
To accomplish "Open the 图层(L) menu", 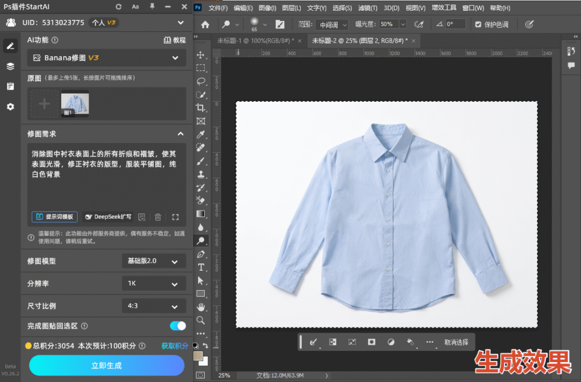I will [291, 8].
